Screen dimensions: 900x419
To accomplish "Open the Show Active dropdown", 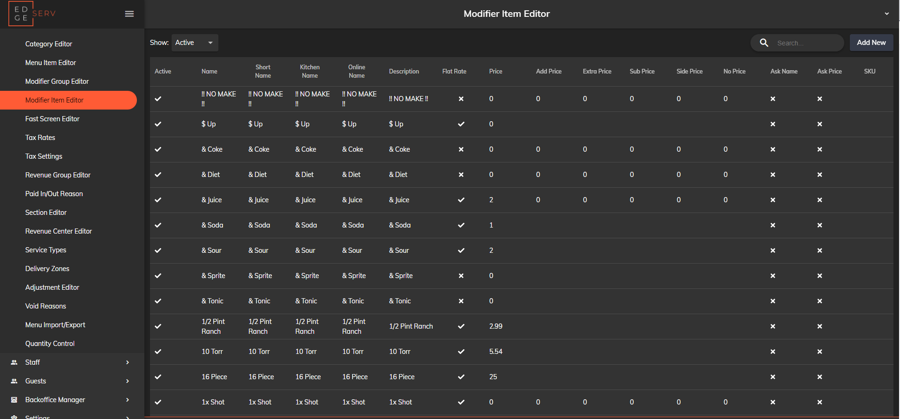I will [x=195, y=43].
